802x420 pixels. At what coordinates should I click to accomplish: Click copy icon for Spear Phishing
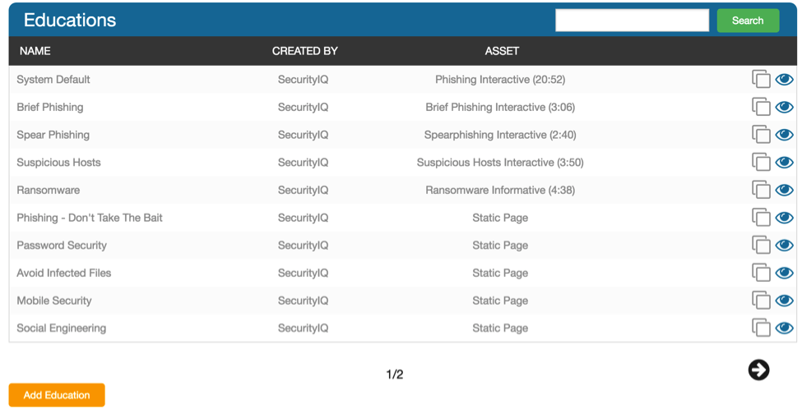pos(761,135)
